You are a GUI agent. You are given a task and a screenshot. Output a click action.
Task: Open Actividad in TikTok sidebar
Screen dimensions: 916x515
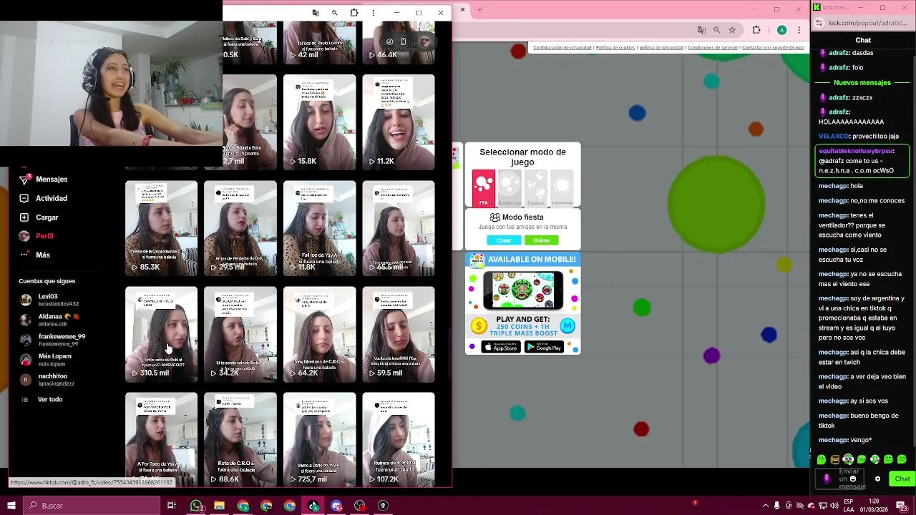tap(43, 198)
